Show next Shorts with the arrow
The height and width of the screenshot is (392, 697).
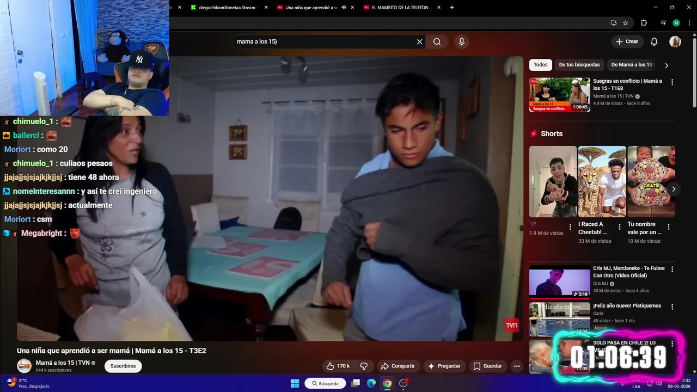pos(674,189)
